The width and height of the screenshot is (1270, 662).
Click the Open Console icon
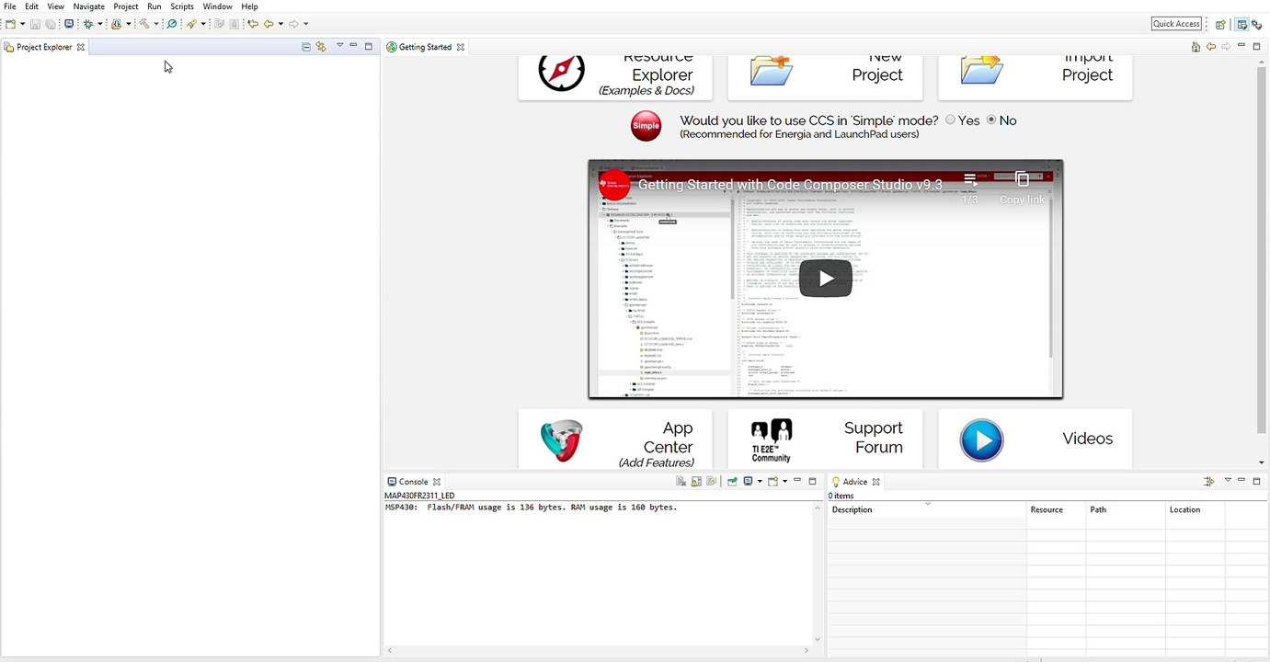pos(772,482)
